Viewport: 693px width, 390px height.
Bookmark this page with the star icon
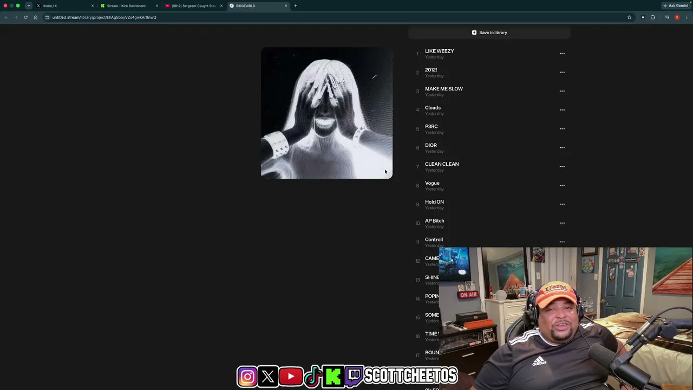tap(629, 17)
